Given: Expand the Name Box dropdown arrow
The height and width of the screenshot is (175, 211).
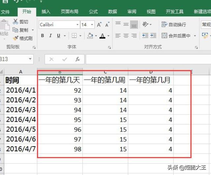Looking at the screenshot, I should click(x=30, y=60).
